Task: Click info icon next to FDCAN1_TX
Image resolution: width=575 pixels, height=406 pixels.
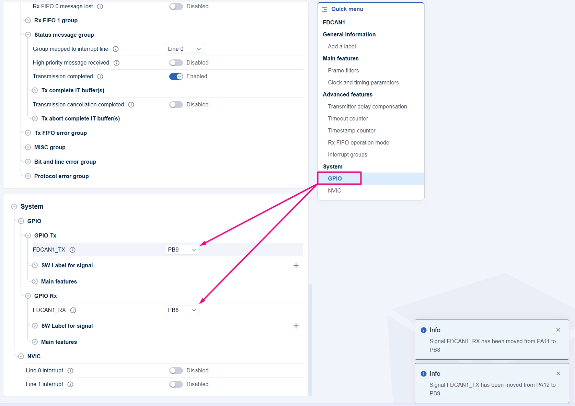Action: tap(72, 250)
